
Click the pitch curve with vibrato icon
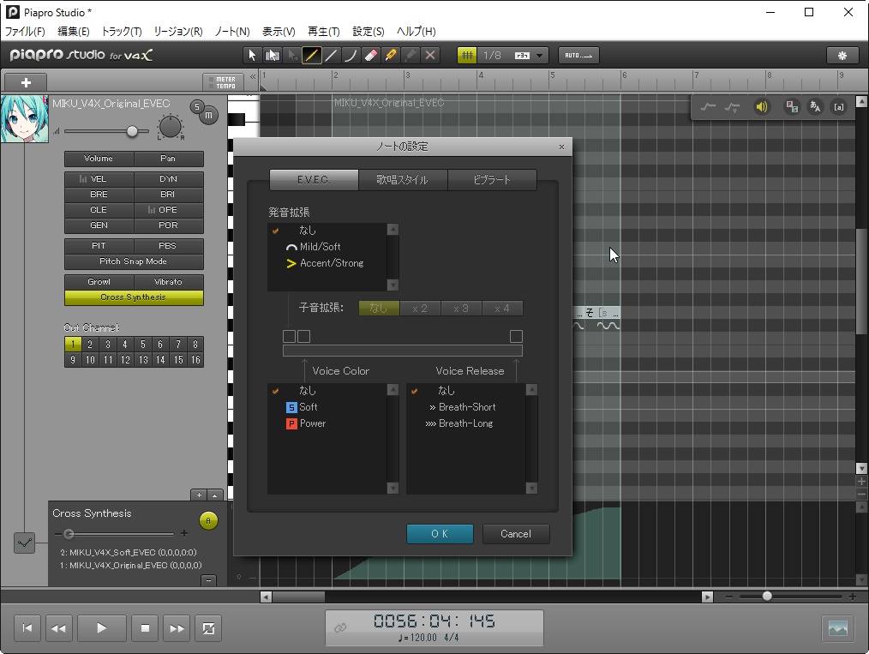[x=732, y=107]
